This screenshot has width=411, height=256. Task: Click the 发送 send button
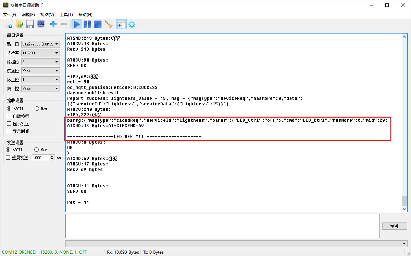tap(395, 226)
